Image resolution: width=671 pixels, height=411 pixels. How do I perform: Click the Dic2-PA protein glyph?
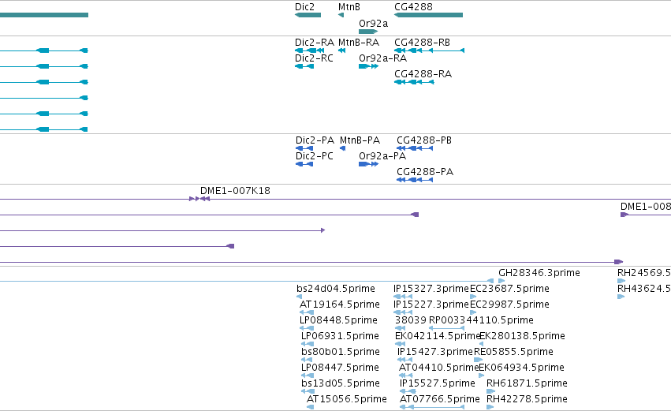(x=304, y=148)
